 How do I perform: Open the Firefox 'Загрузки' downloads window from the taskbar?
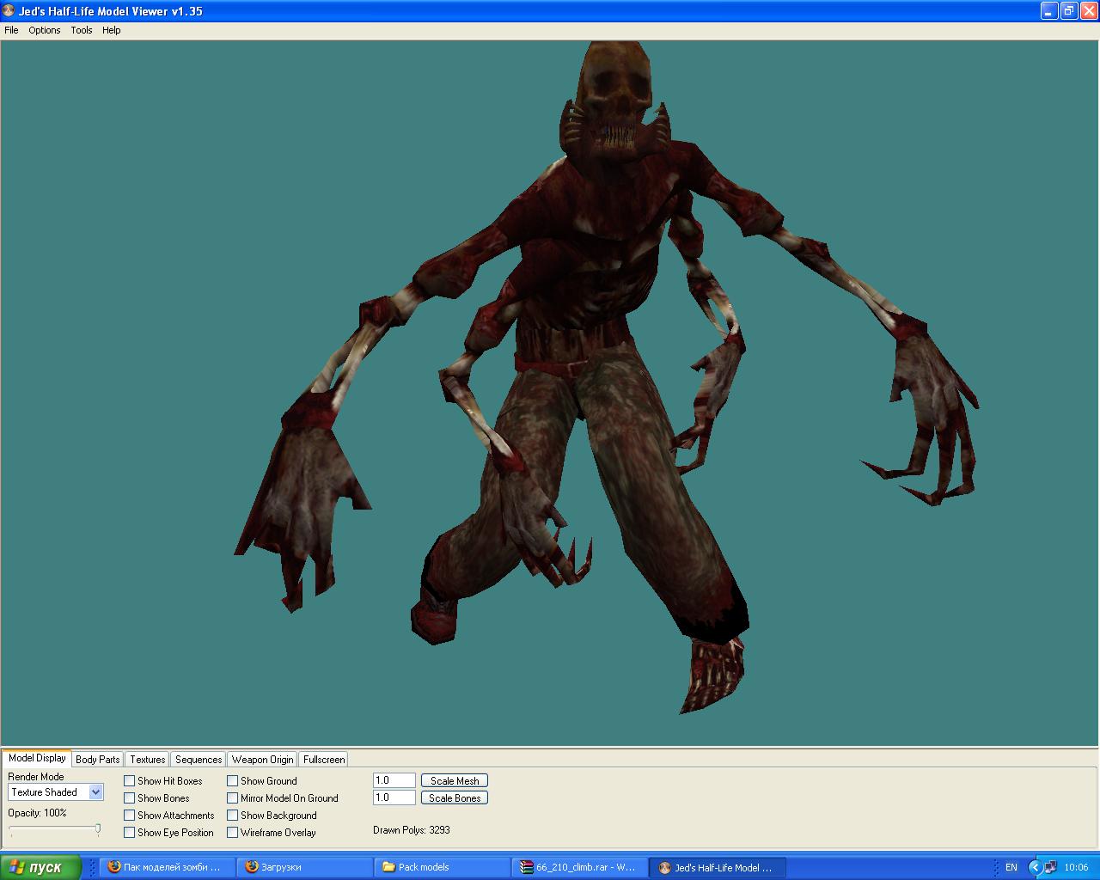tap(305, 867)
